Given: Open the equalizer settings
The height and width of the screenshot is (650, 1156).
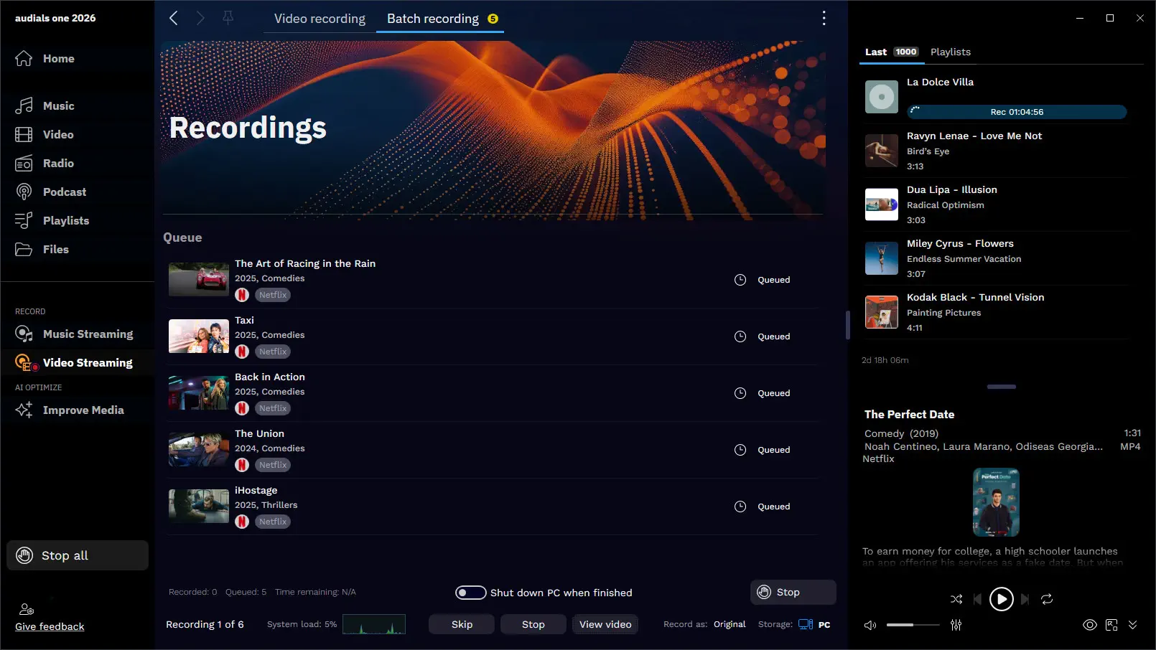Looking at the screenshot, I should [x=956, y=625].
